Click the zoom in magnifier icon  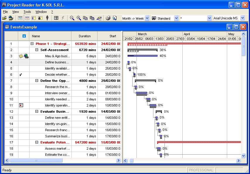(79, 18)
